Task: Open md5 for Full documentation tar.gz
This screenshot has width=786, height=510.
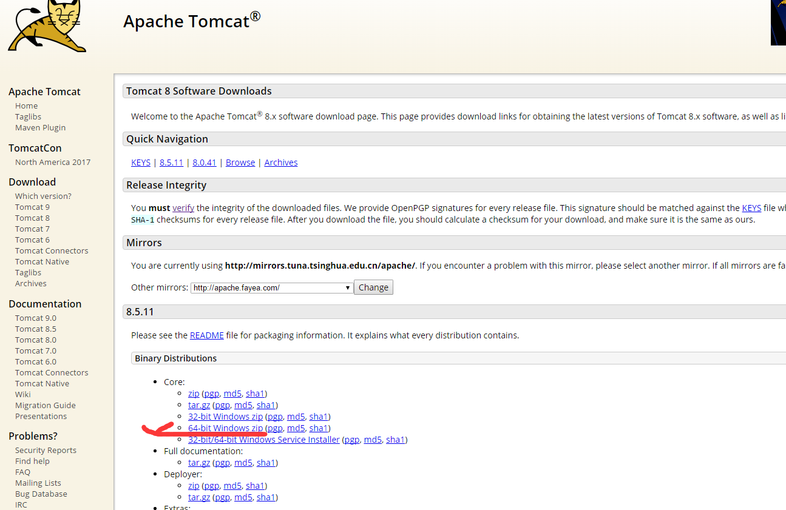Action: [243, 463]
